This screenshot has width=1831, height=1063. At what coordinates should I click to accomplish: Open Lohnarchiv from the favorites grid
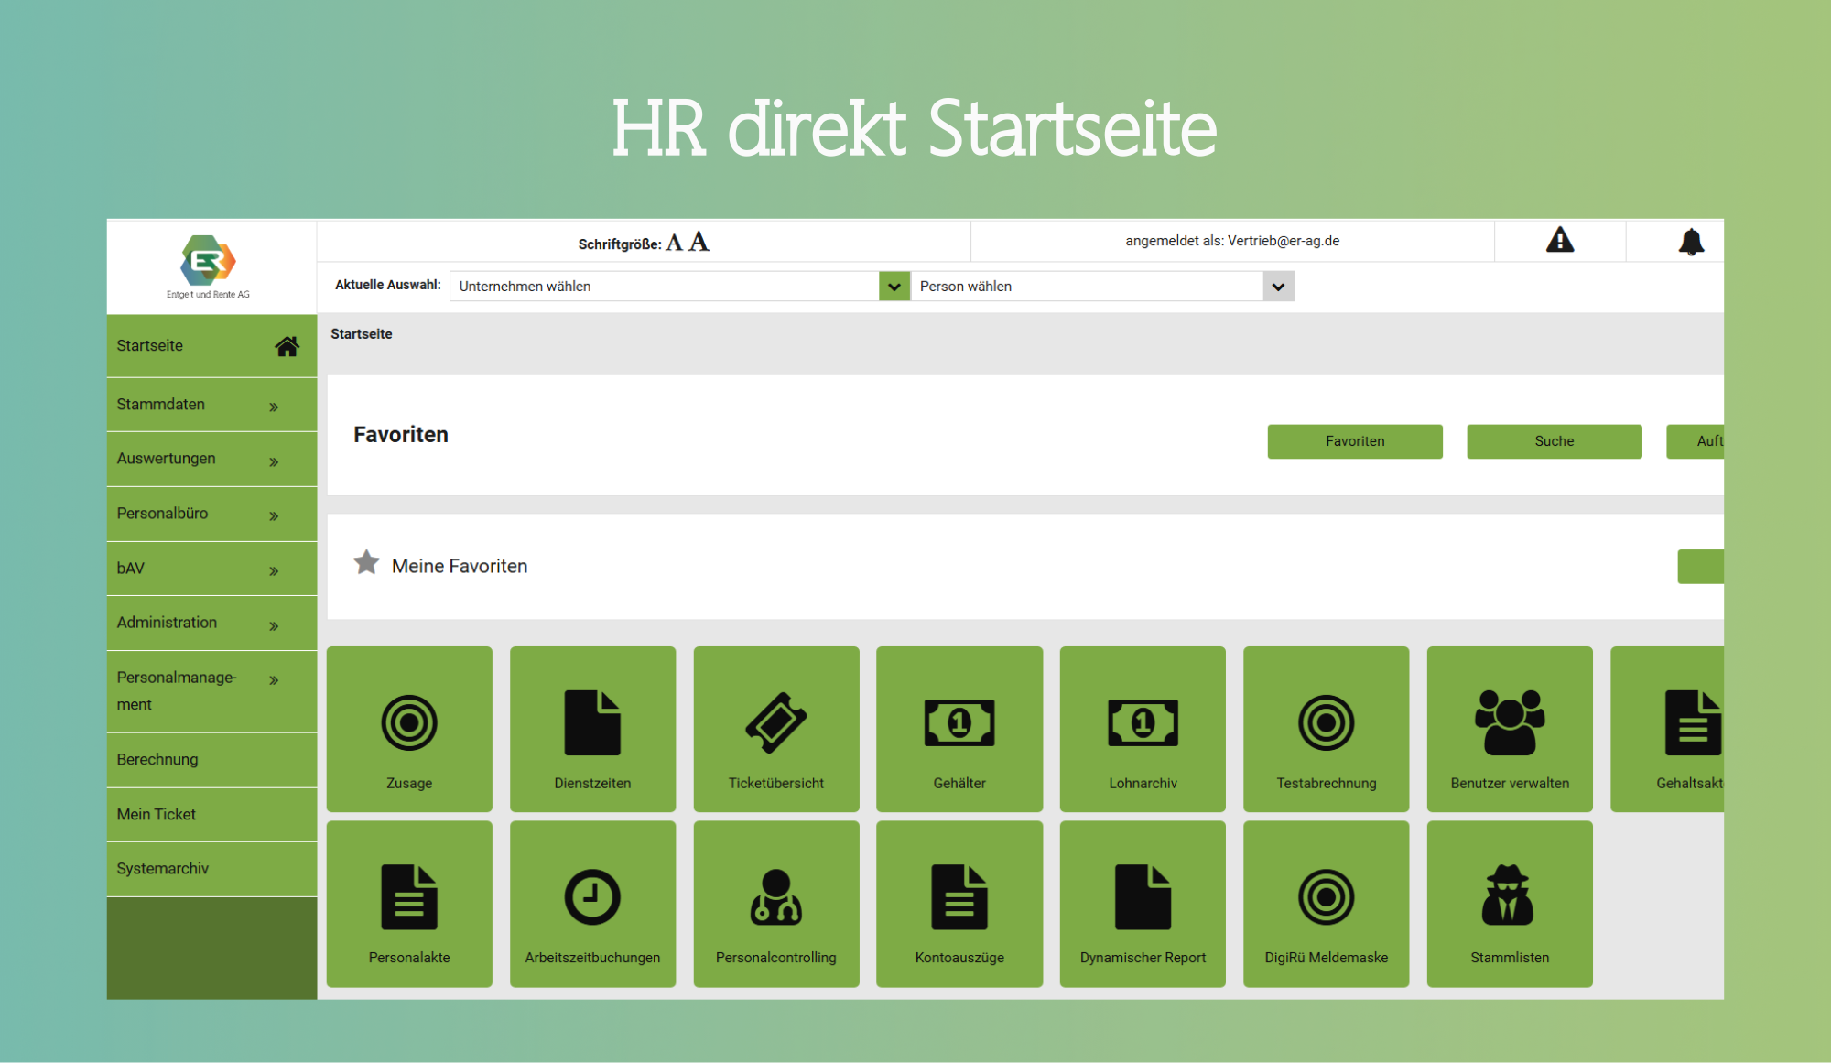[1143, 728]
